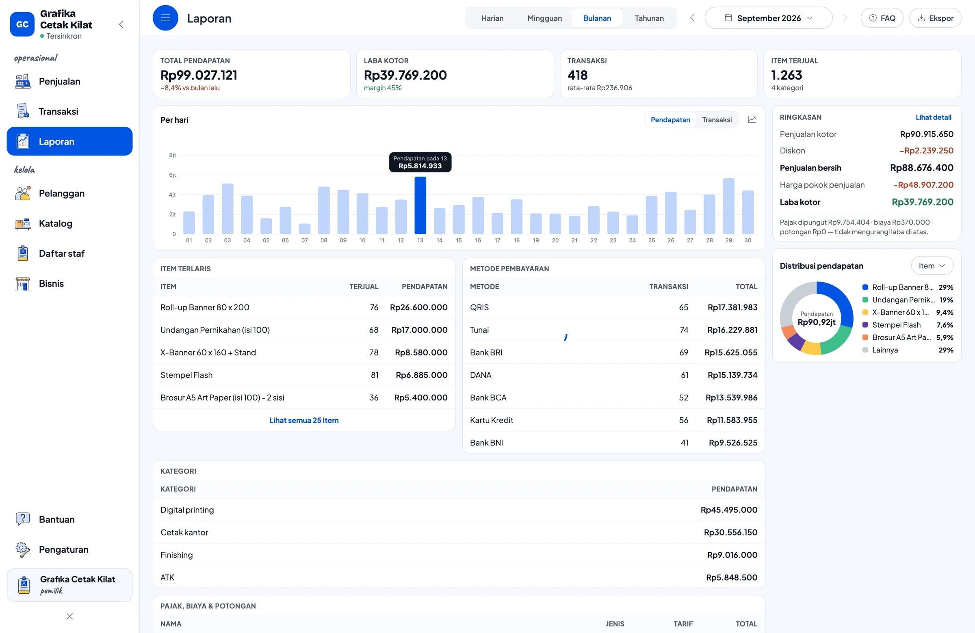Go to the Pelanggan page
The width and height of the screenshot is (975, 633).
coord(69,193)
